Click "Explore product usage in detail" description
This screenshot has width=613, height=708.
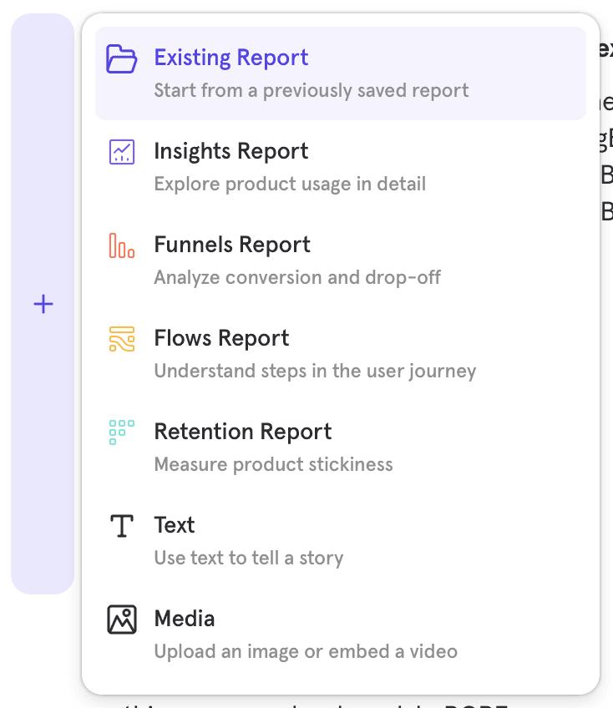(x=290, y=184)
